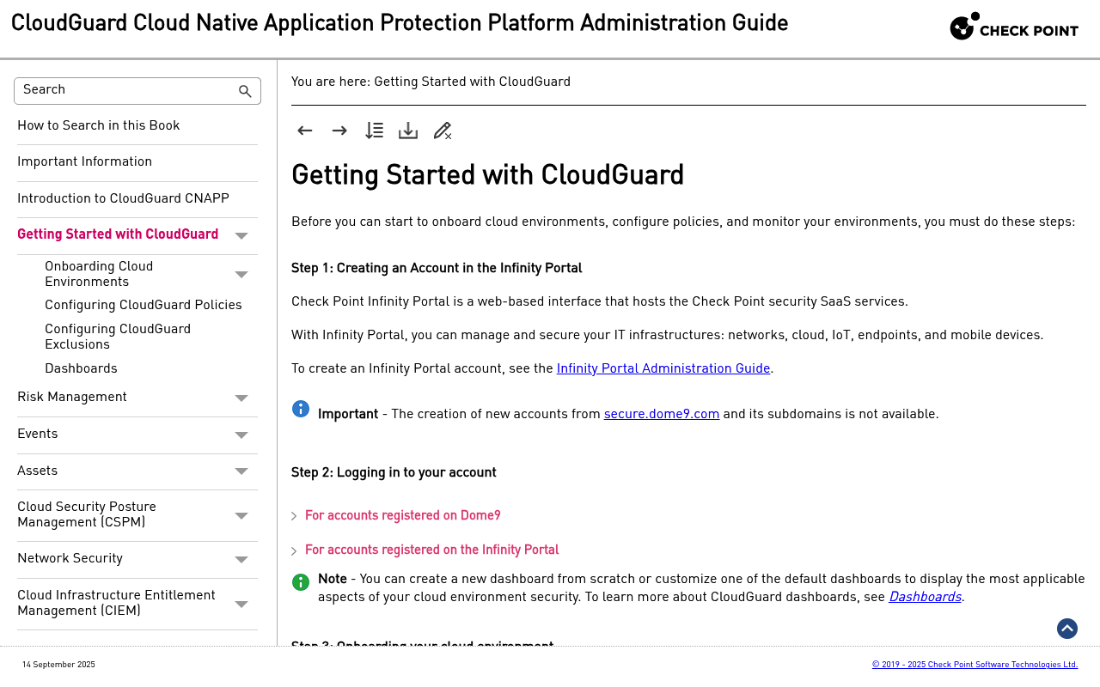The height and width of the screenshot is (687, 1100).
Task: Expand the Network Security arrow
Action: pos(241,560)
